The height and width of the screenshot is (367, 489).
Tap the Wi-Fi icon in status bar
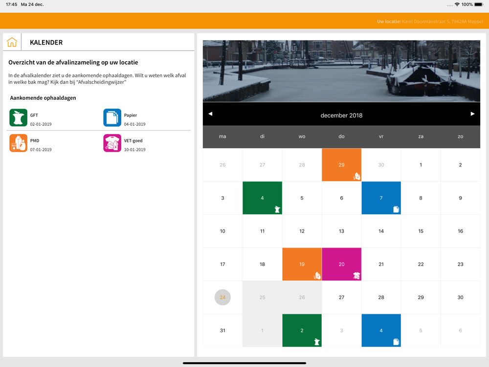coord(457,4)
